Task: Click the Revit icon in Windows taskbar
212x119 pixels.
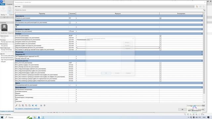Action: click(39, 117)
